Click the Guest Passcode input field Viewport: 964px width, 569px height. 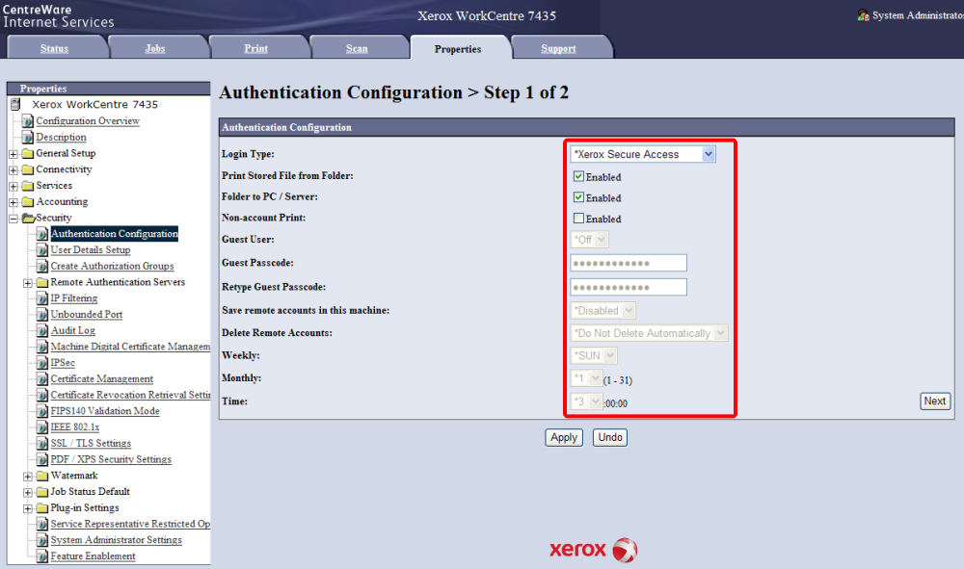[629, 263]
